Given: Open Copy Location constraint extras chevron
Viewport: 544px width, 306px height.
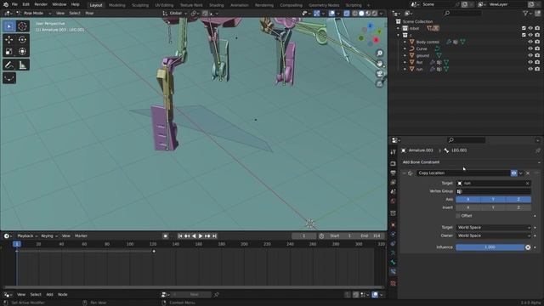Looking at the screenshot, I should pyautogui.click(x=521, y=173).
